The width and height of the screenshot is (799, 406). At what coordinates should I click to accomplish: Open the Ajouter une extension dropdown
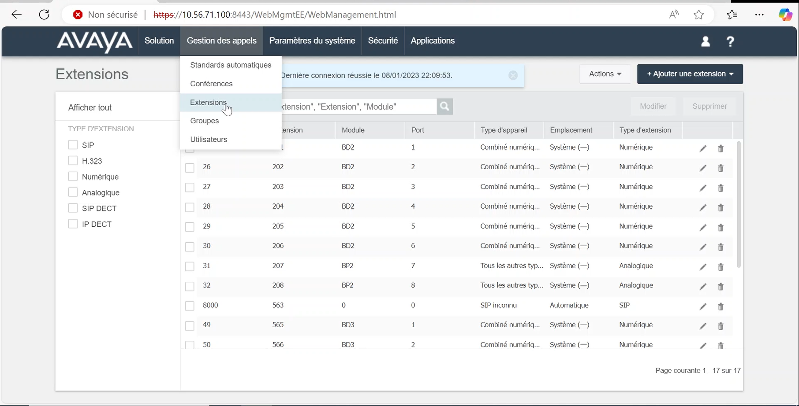(x=690, y=74)
